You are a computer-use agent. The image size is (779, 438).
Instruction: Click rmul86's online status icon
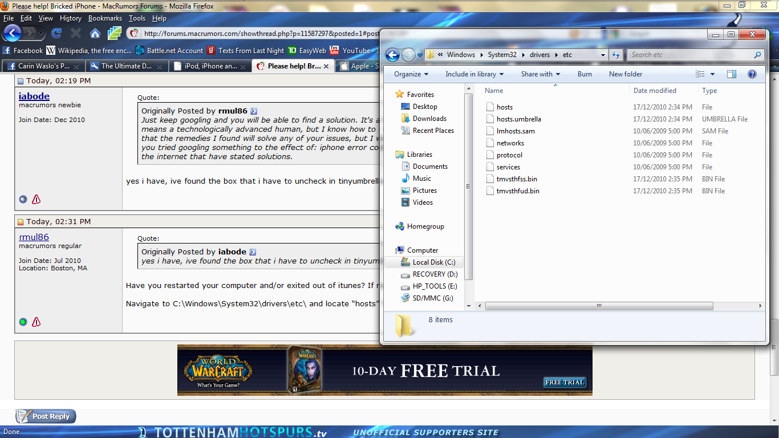tap(23, 322)
